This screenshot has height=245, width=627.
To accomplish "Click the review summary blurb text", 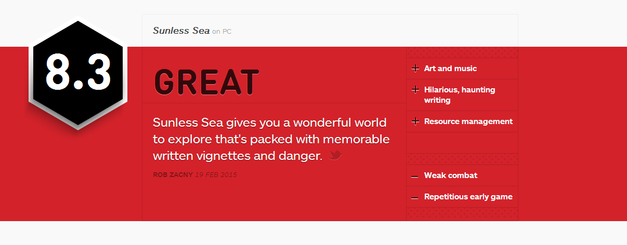I will point(271,139).
